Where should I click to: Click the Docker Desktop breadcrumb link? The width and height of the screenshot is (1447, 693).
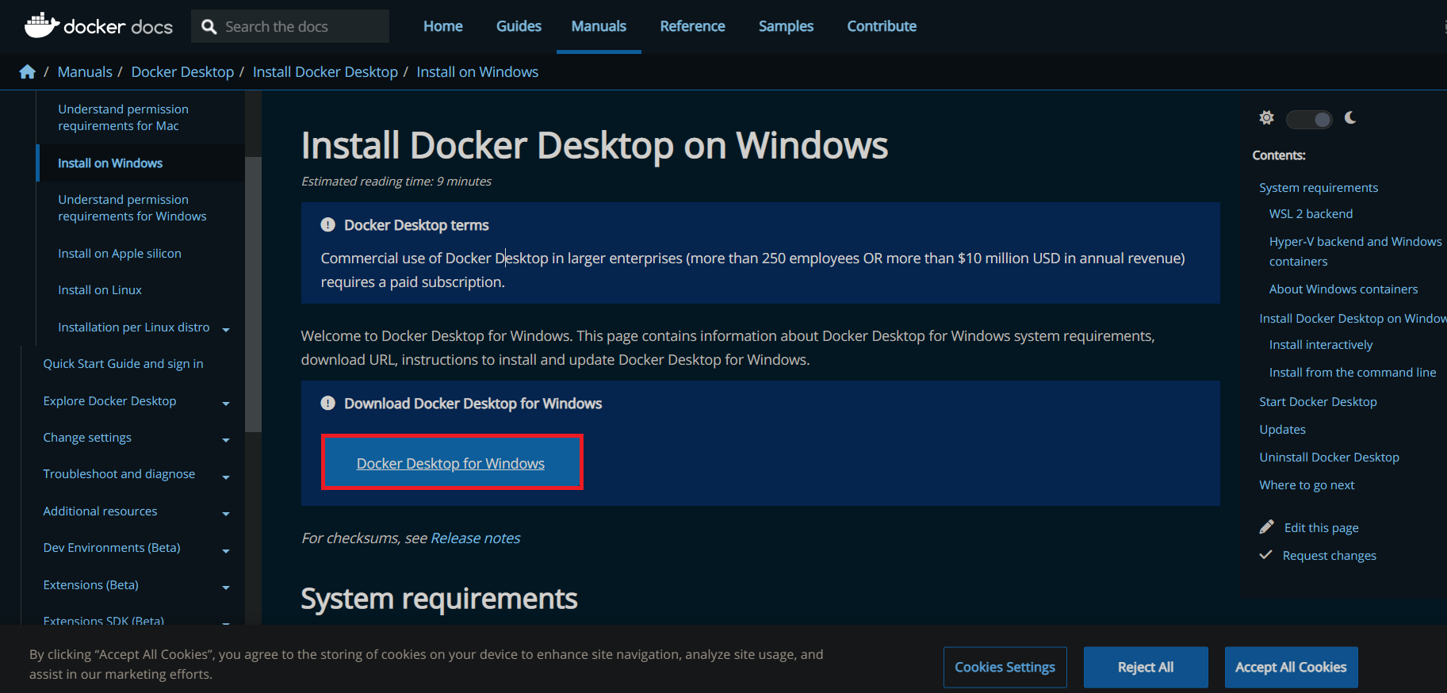(x=182, y=72)
